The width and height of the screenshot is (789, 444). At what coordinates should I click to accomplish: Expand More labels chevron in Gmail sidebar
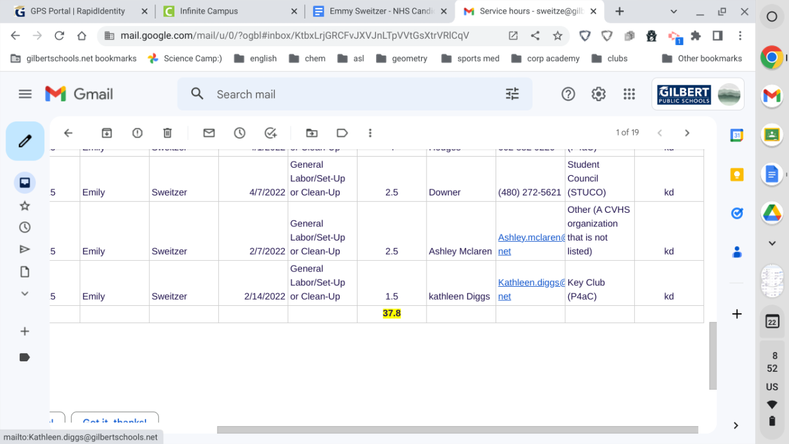pyautogui.click(x=25, y=294)
